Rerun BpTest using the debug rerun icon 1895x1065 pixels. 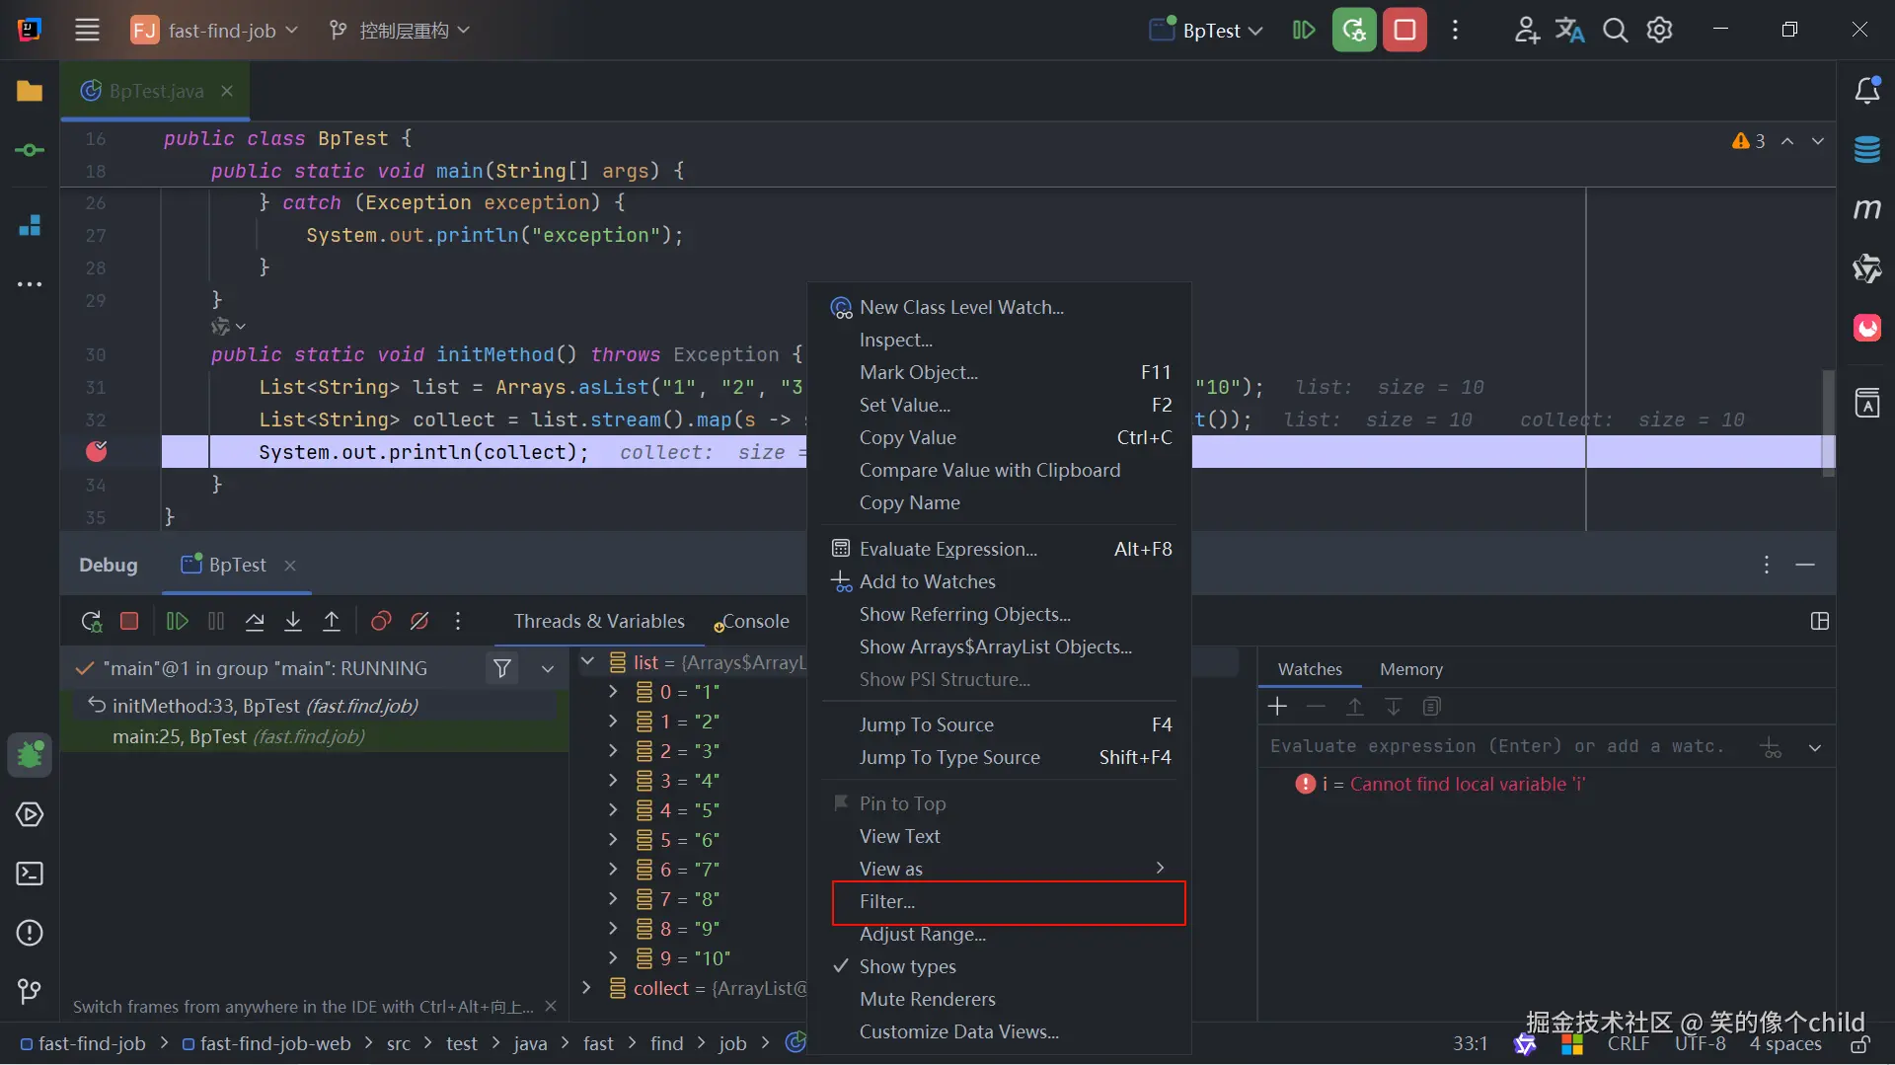pyautogui.click(x=91, y=621)
